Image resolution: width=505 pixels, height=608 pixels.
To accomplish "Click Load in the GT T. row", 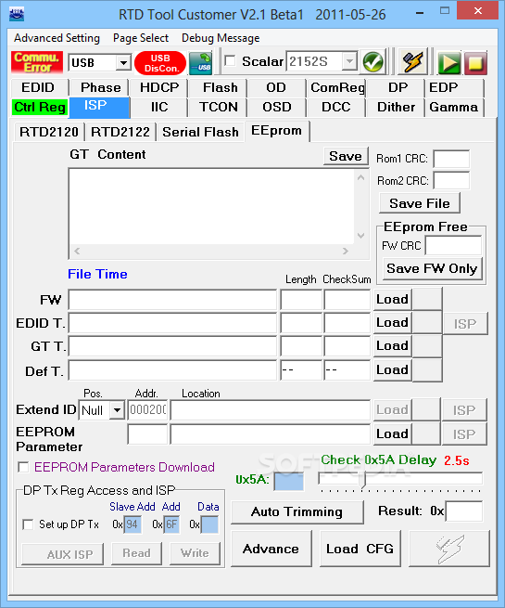I will pyautogui.click(x=392, y=346).
